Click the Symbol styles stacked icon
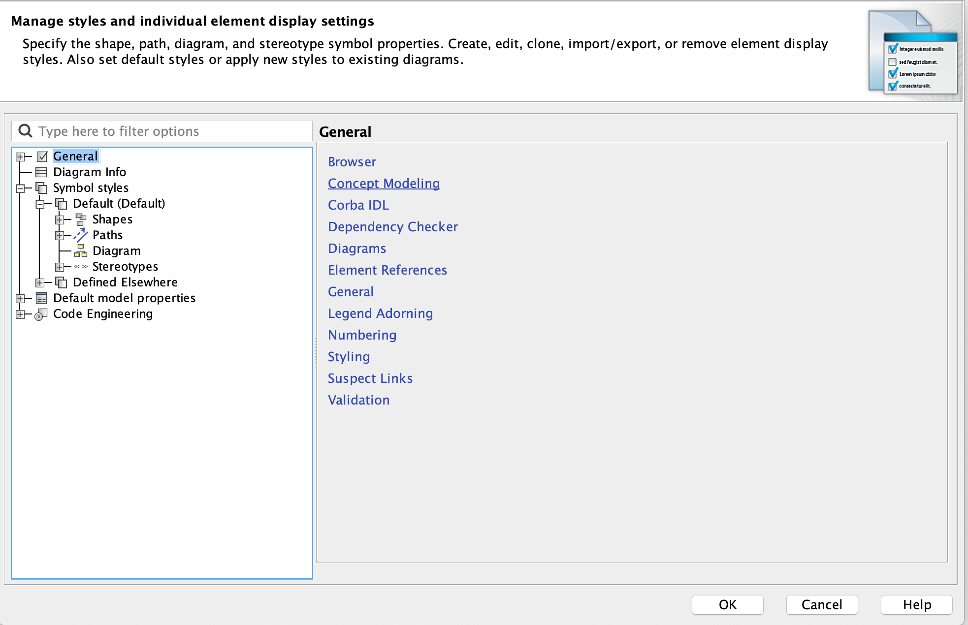The width and height of the screenshot is (968, 625). tap(41, 188)
